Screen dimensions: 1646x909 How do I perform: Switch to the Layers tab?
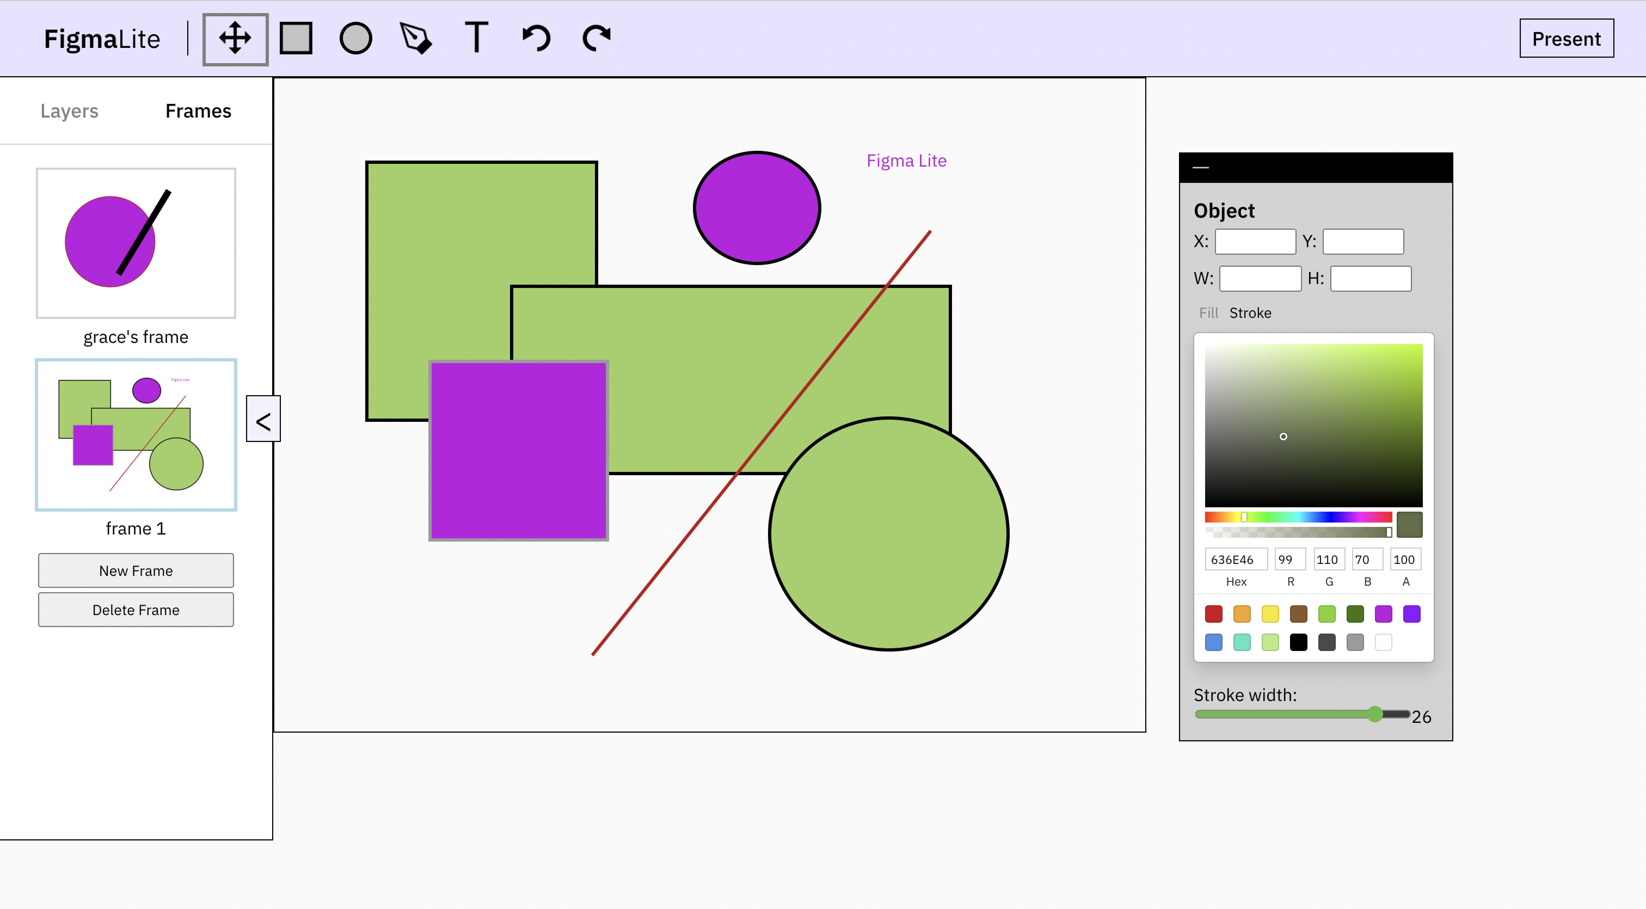pos(69,110)
